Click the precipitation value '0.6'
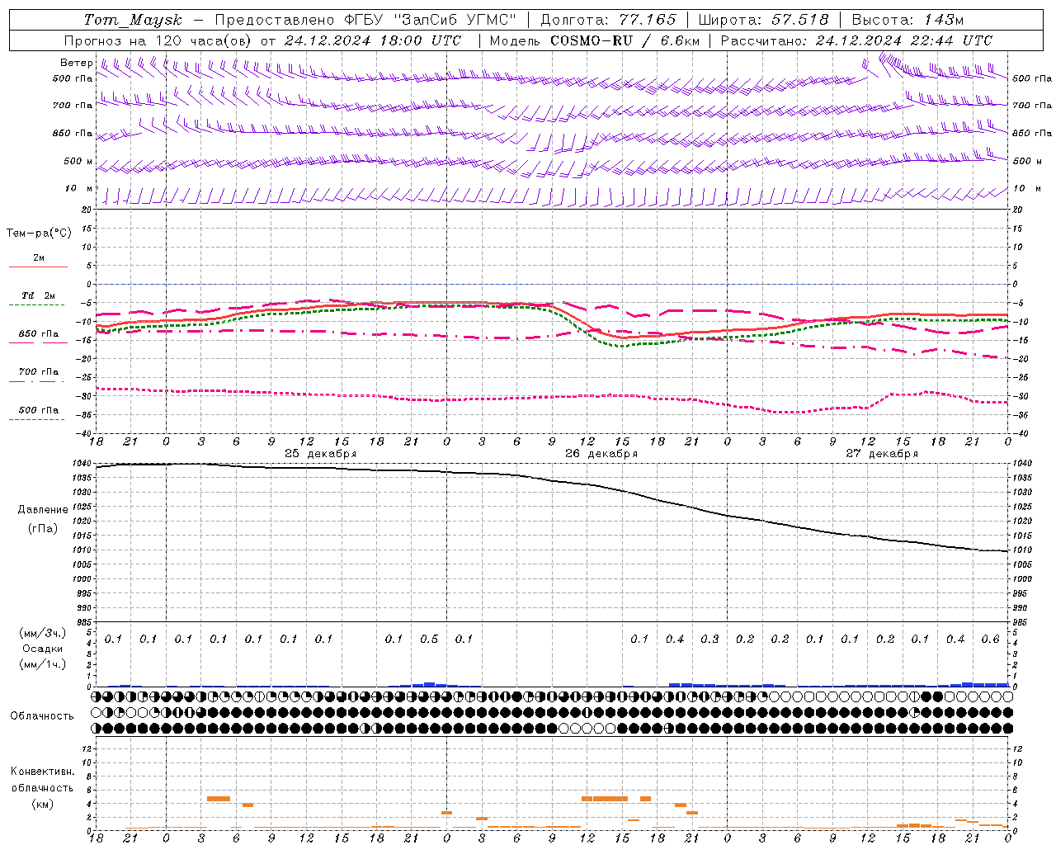Image resolution: width=1056 pixels, height=845 pixels. (x=990, y=640)
